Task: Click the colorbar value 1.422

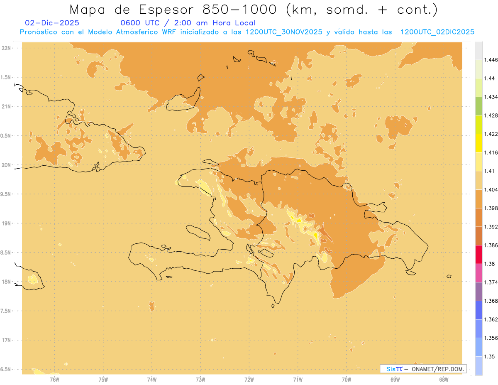Action: 491,134
